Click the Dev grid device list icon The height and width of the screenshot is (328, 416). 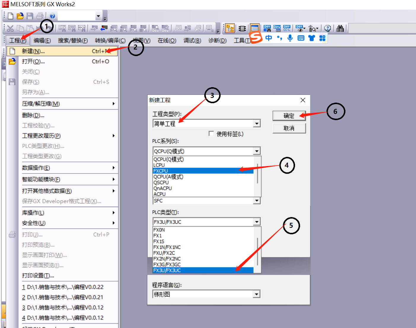(x=277, y=28)
